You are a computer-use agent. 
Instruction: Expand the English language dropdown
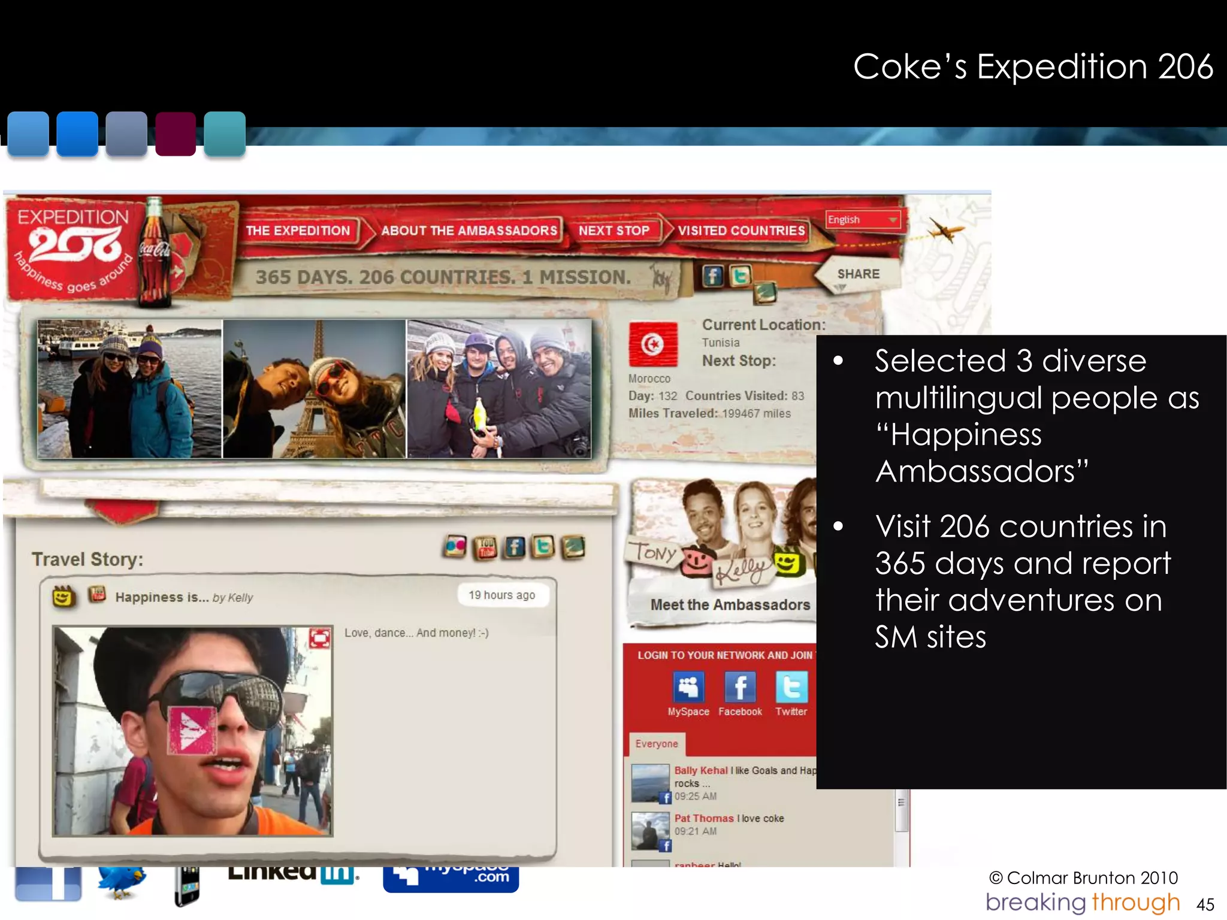[863, 220]
